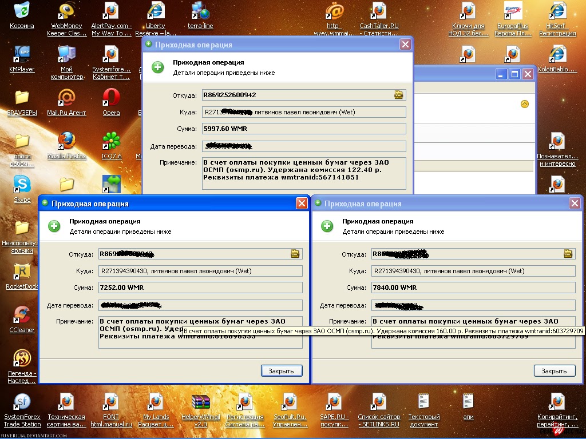Viewport: 586px width, 439px height.
Task: Open the БРАУЗЕРЫ folder
Action: (x=22, y=103)
